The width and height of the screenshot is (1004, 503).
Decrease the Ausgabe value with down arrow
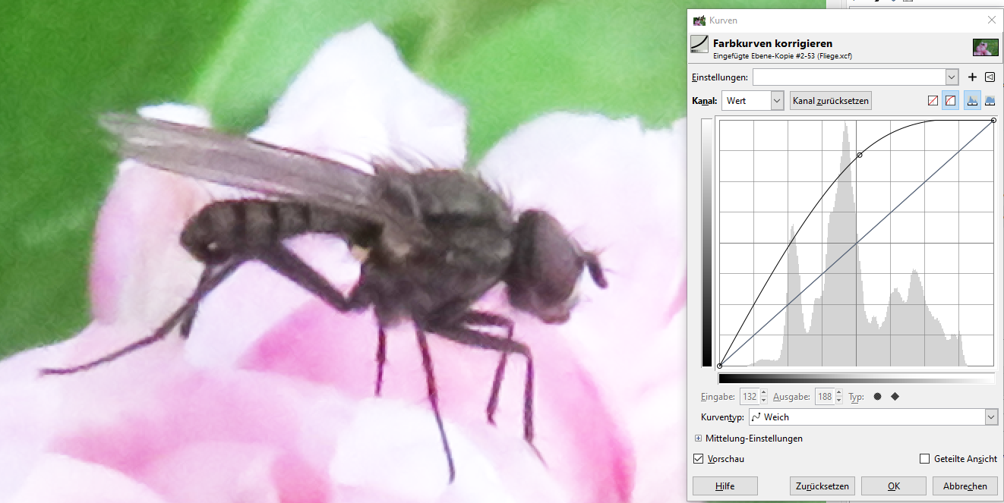pyautogui.click(x=838, y=400)
